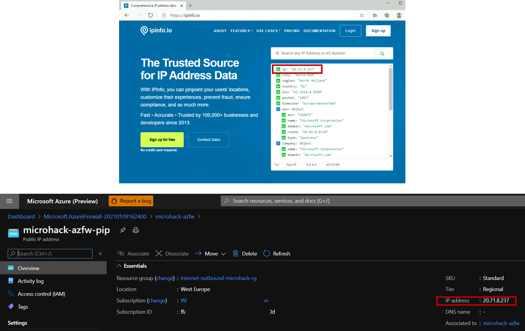Screen dimensions: 525x331
Task: Select the IP address value 20.71.8.237 in Azure
Action: click(x=496, y=301)
